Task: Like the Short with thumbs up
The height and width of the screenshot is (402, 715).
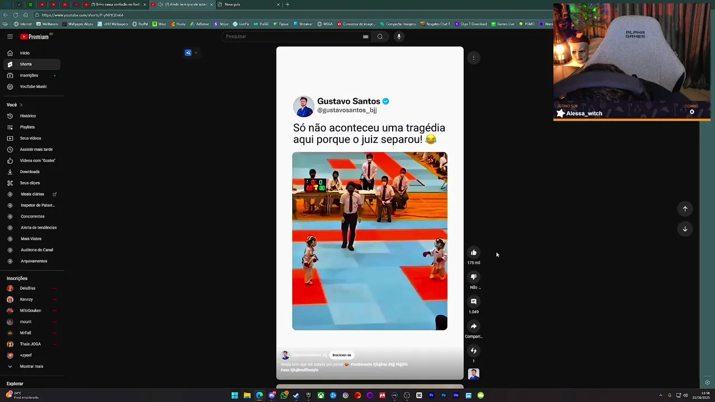Action: [474, 252]
